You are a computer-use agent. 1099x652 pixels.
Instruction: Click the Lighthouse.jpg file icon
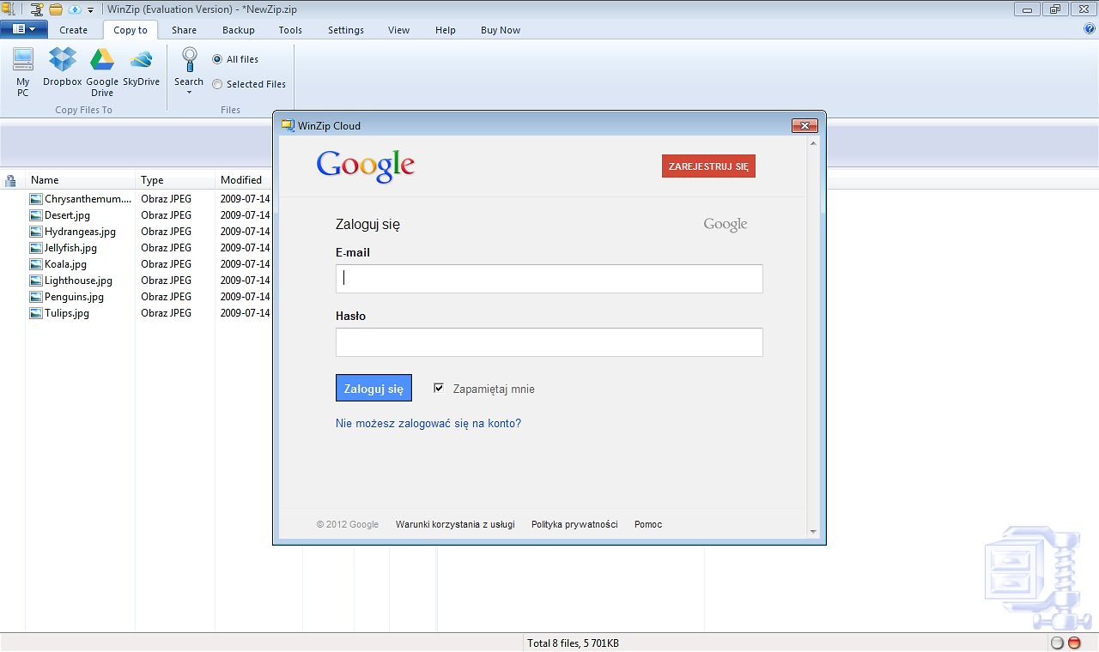click(x=36, y=281)
